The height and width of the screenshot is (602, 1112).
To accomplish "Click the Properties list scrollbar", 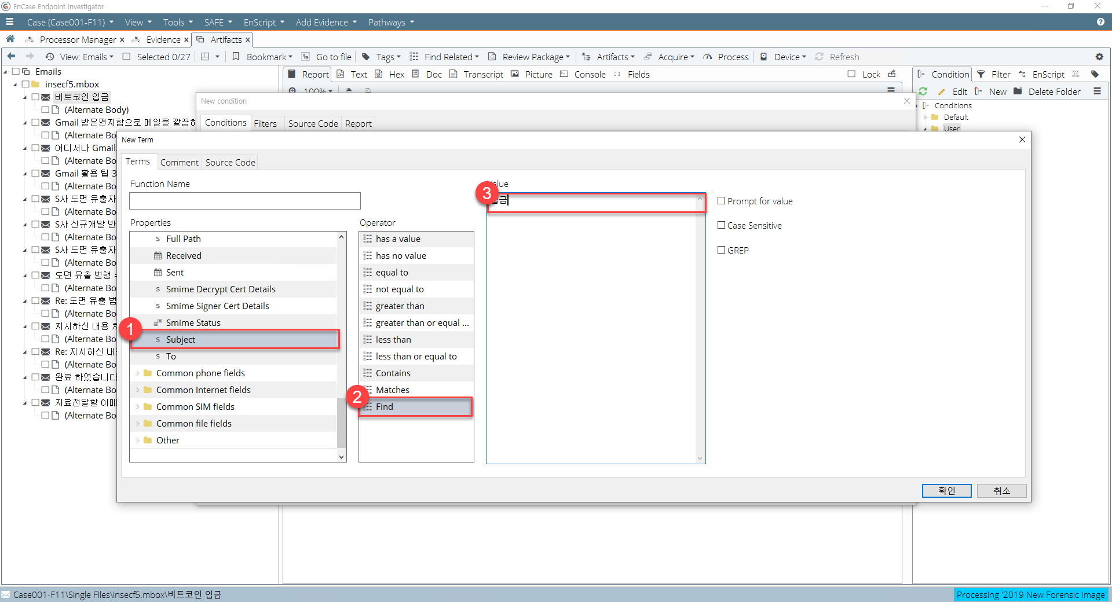I will tap(341, 346).
